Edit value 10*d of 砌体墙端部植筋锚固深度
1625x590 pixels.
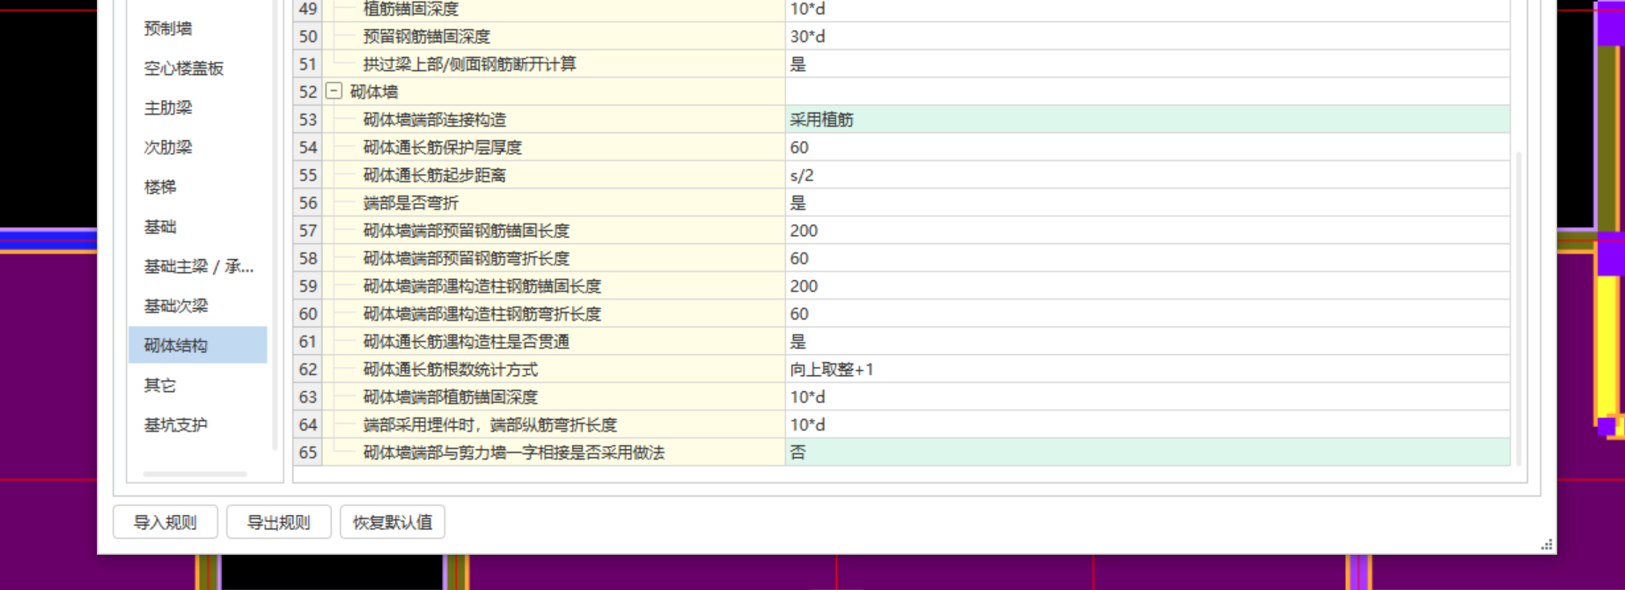[x=1148, y=396]
